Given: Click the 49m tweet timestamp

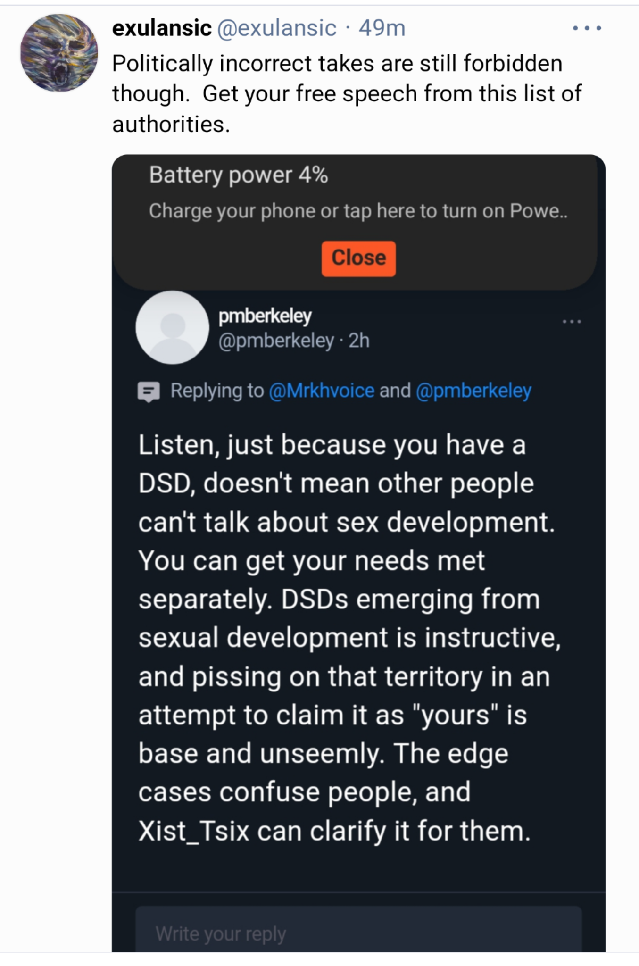Looking at the screenshot, I should coord(382,28).
